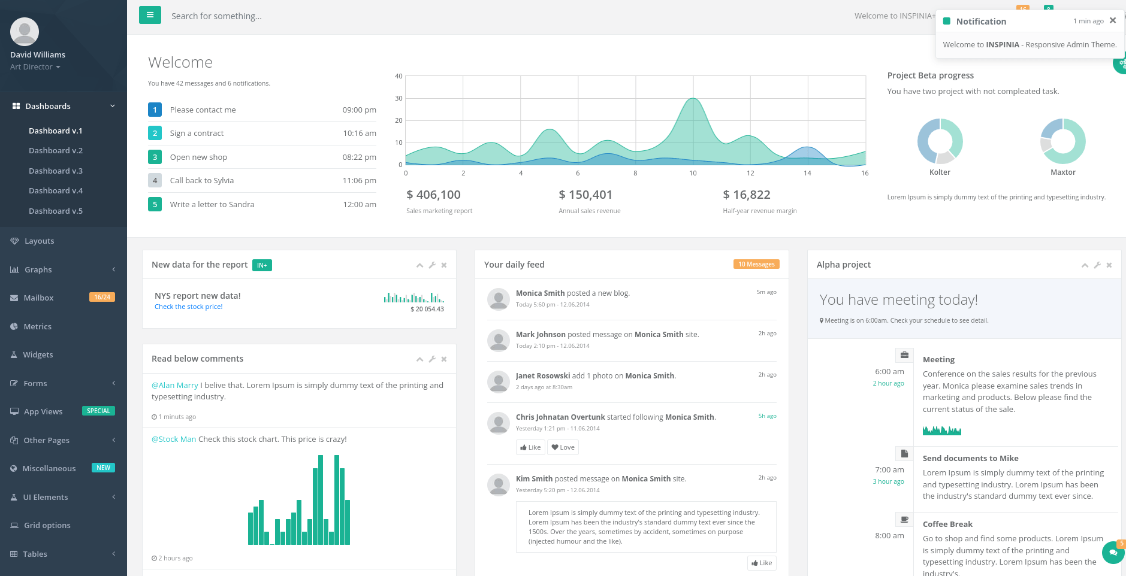The height and width of the screenshot is (576, 1126).
Task: Select Dashboard v.1
Action: pyautogui.click(x=56, y=131)
